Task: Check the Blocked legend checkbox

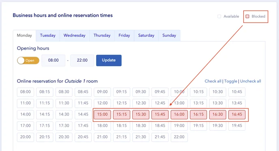Action: 247,16
